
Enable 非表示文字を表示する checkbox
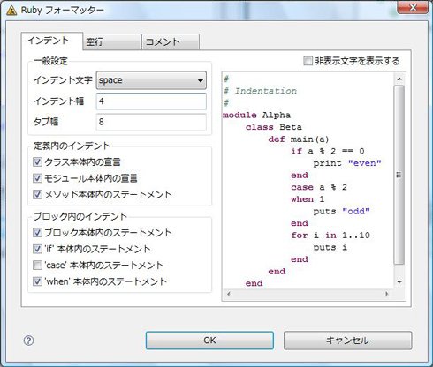point(308,61)
